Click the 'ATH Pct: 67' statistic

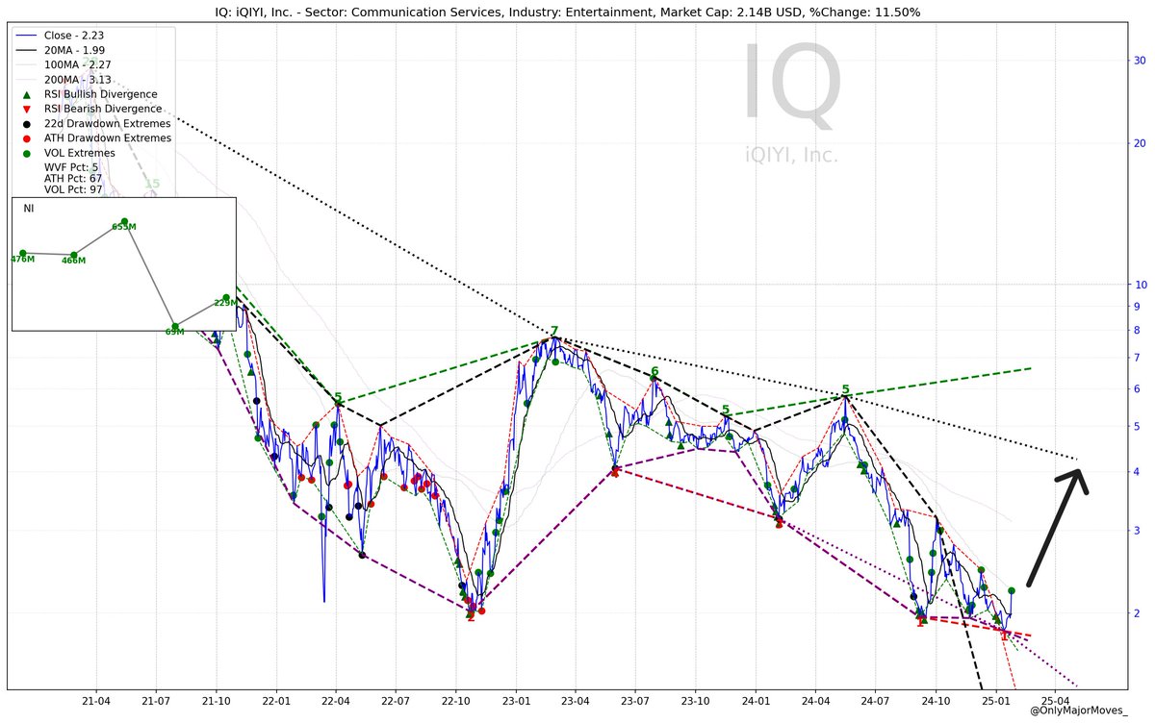[73, 178]
